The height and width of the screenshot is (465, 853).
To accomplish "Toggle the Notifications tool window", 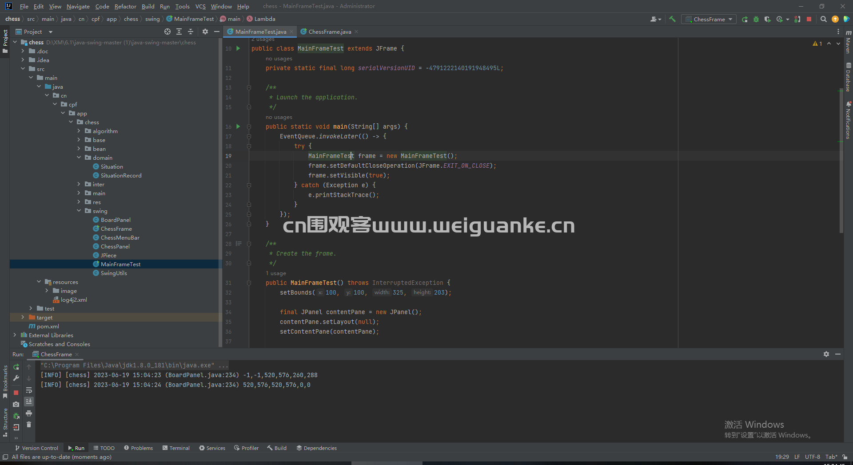I will point(848,120).
